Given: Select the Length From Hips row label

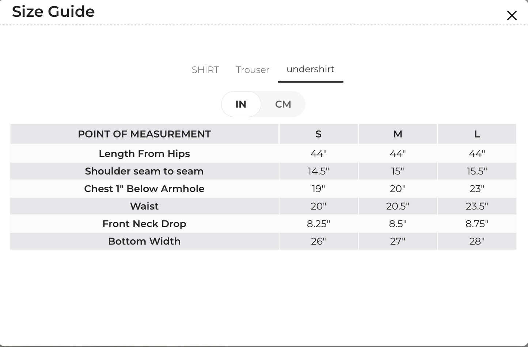Looking at the screenshot, I should 144,154.
